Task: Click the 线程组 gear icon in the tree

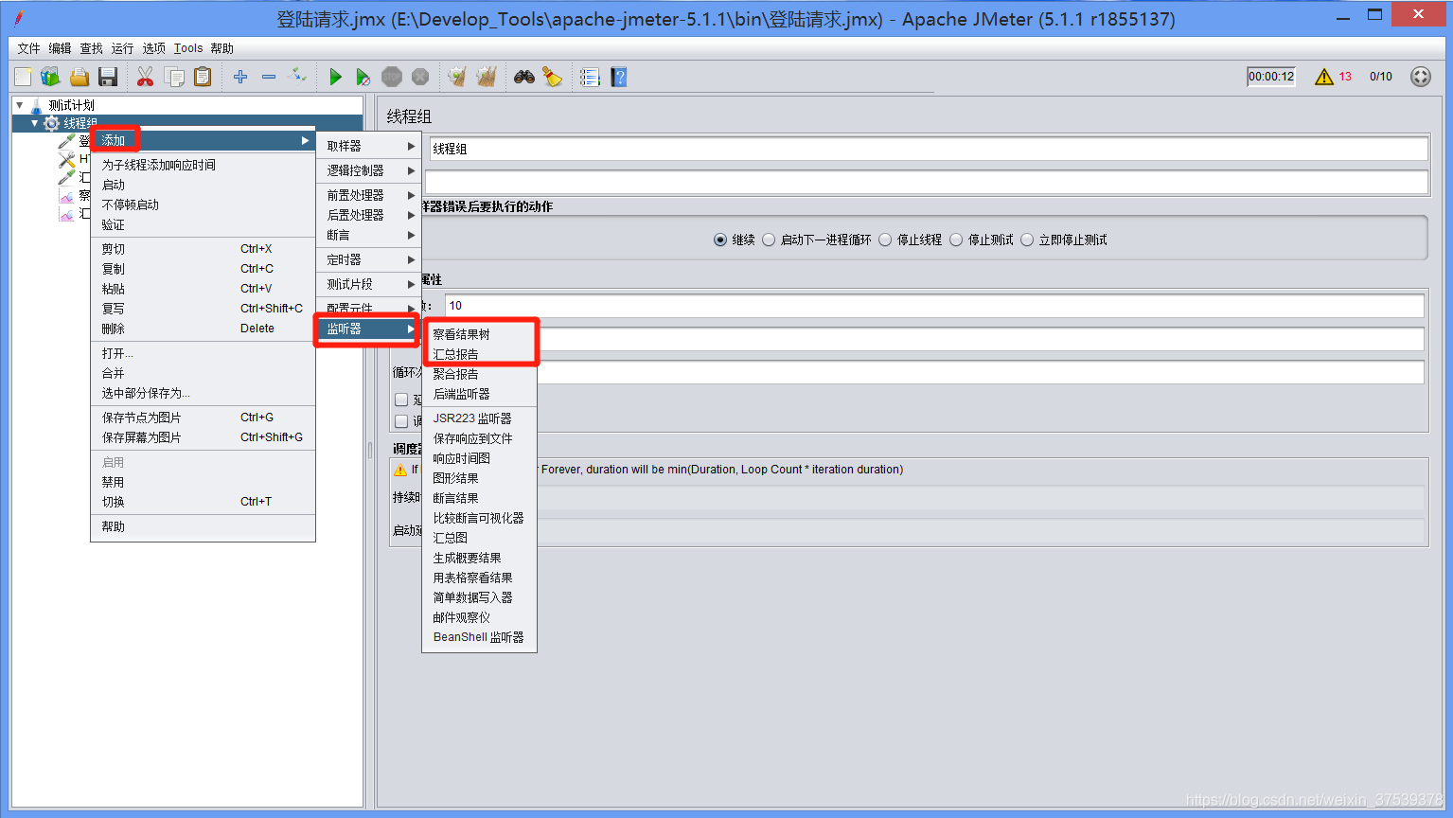Action: (51, 123)
